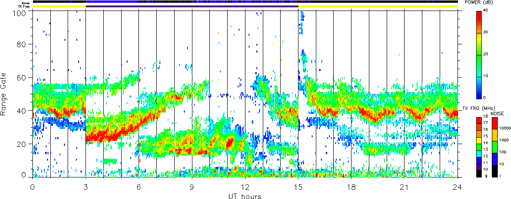This screenshot has height=199, width=511.
Task: Click the 15 tick on UT hours axis
Action: pos(298,187)
